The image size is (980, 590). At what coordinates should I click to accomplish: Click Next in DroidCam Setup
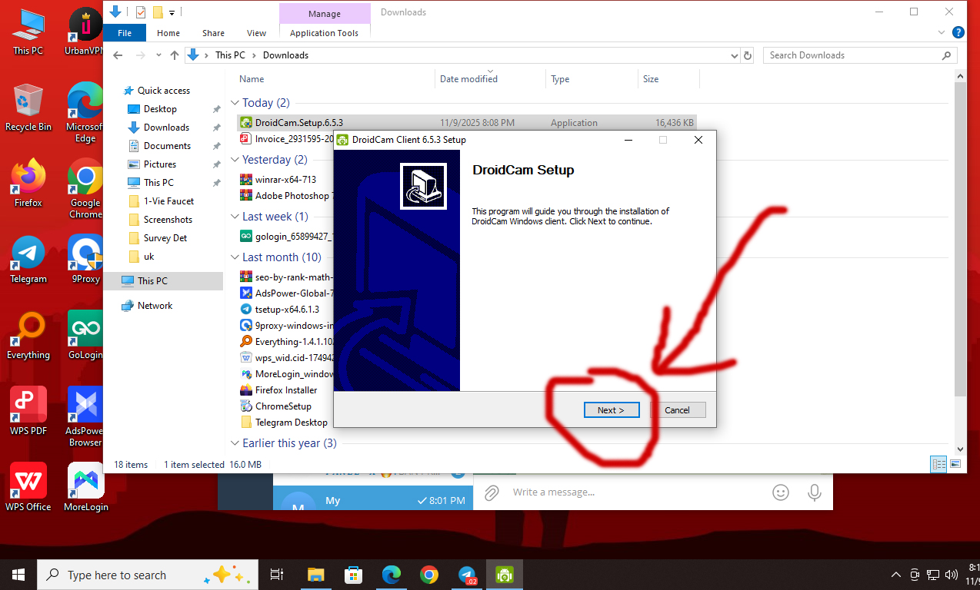(611, 409)
